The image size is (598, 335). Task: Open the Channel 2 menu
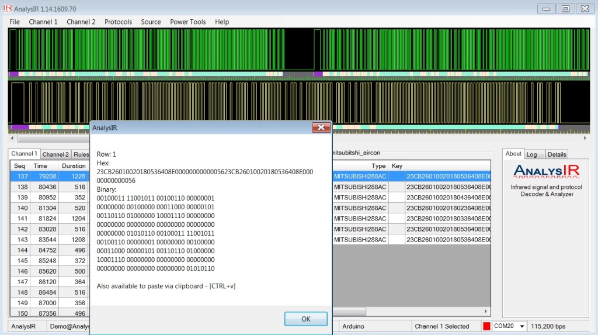(x=81, y=22)
